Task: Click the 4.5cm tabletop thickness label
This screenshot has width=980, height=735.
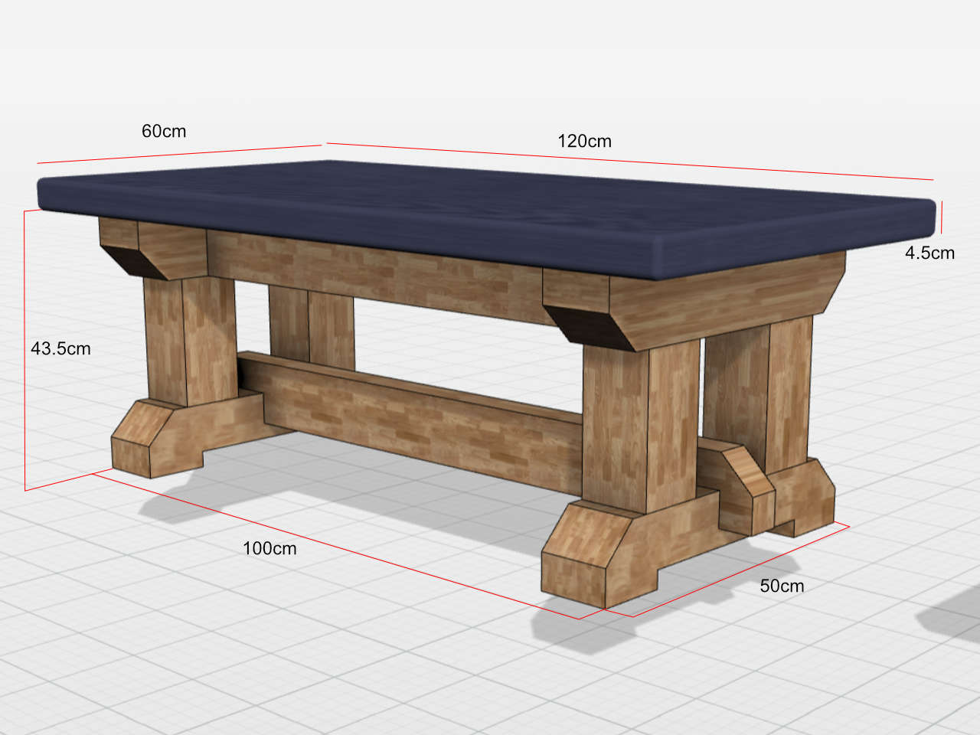Action: coord(929,253)
